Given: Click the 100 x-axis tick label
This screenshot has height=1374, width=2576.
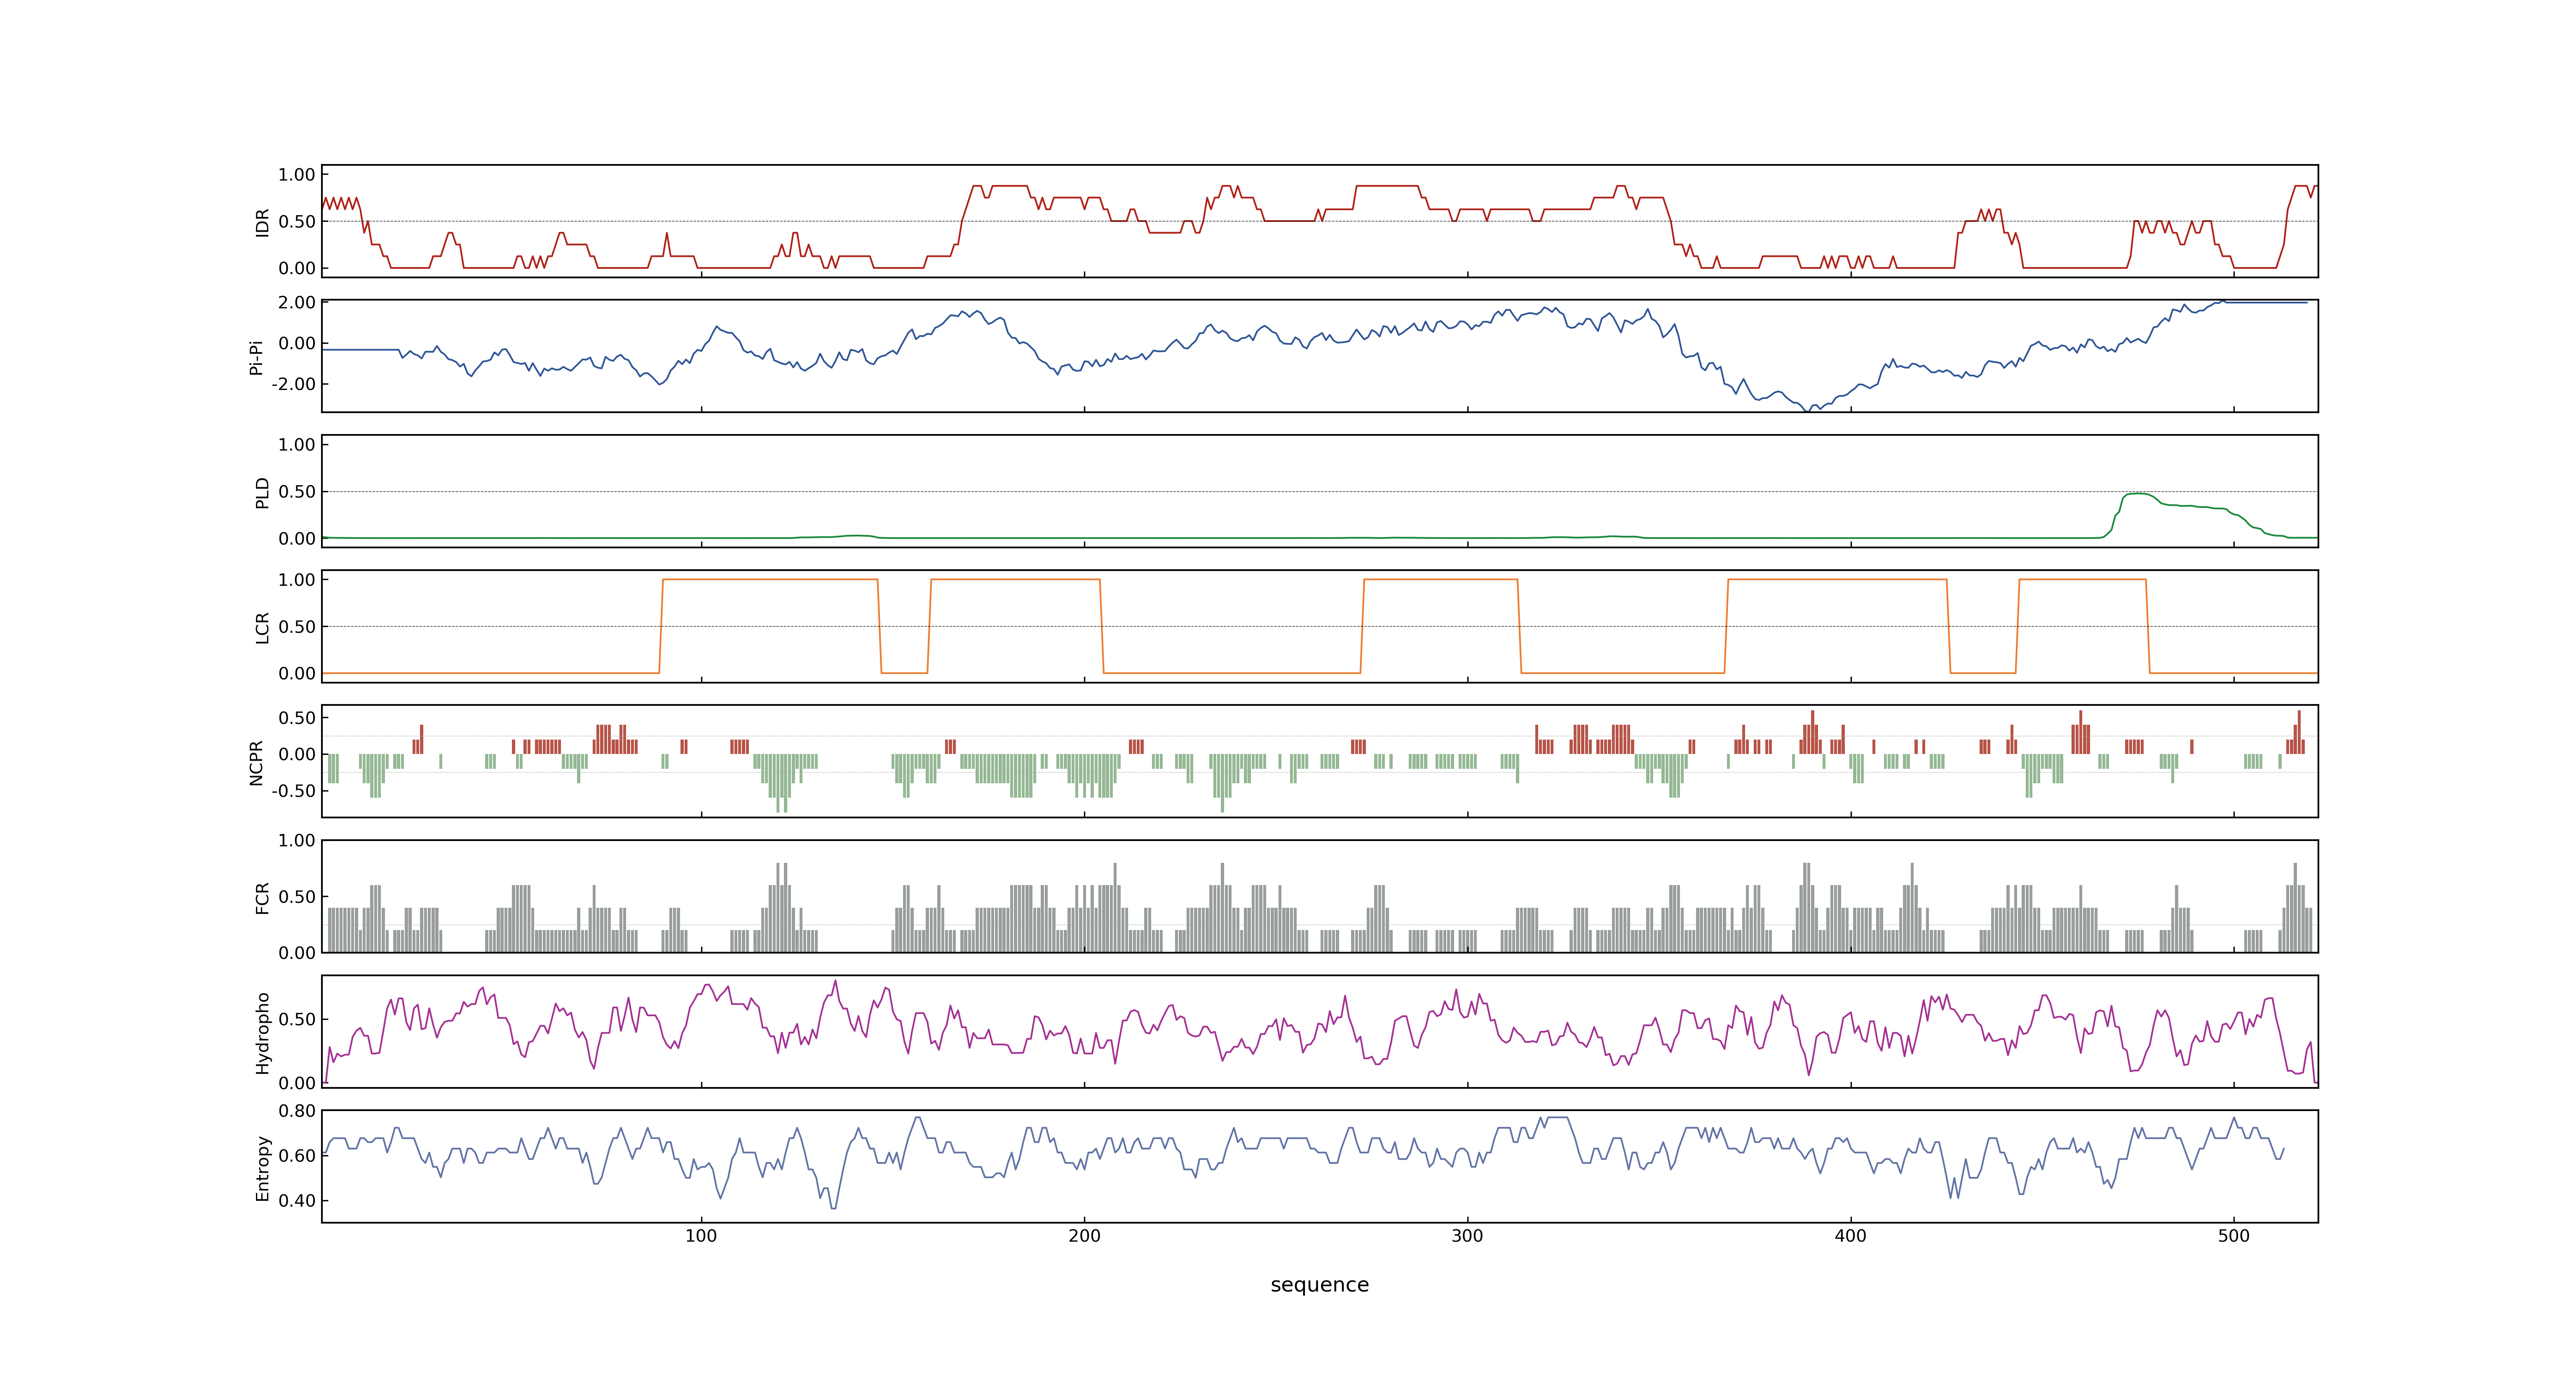Looking at the screenshot, I should click(x=701, y=1236).
